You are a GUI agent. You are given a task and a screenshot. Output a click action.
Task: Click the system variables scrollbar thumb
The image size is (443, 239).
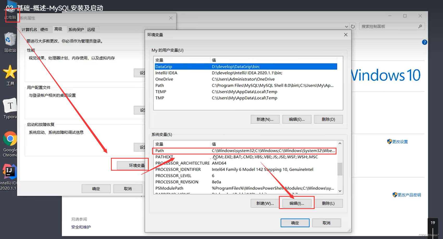coord(340,169)
